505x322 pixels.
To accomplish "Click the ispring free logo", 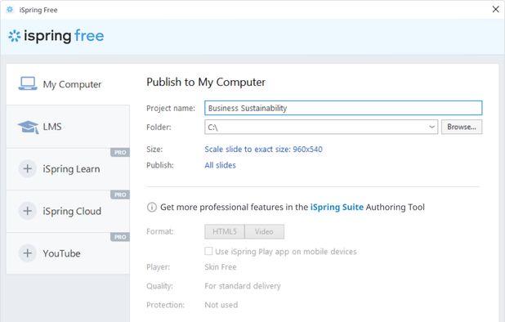I will (56, 36).
